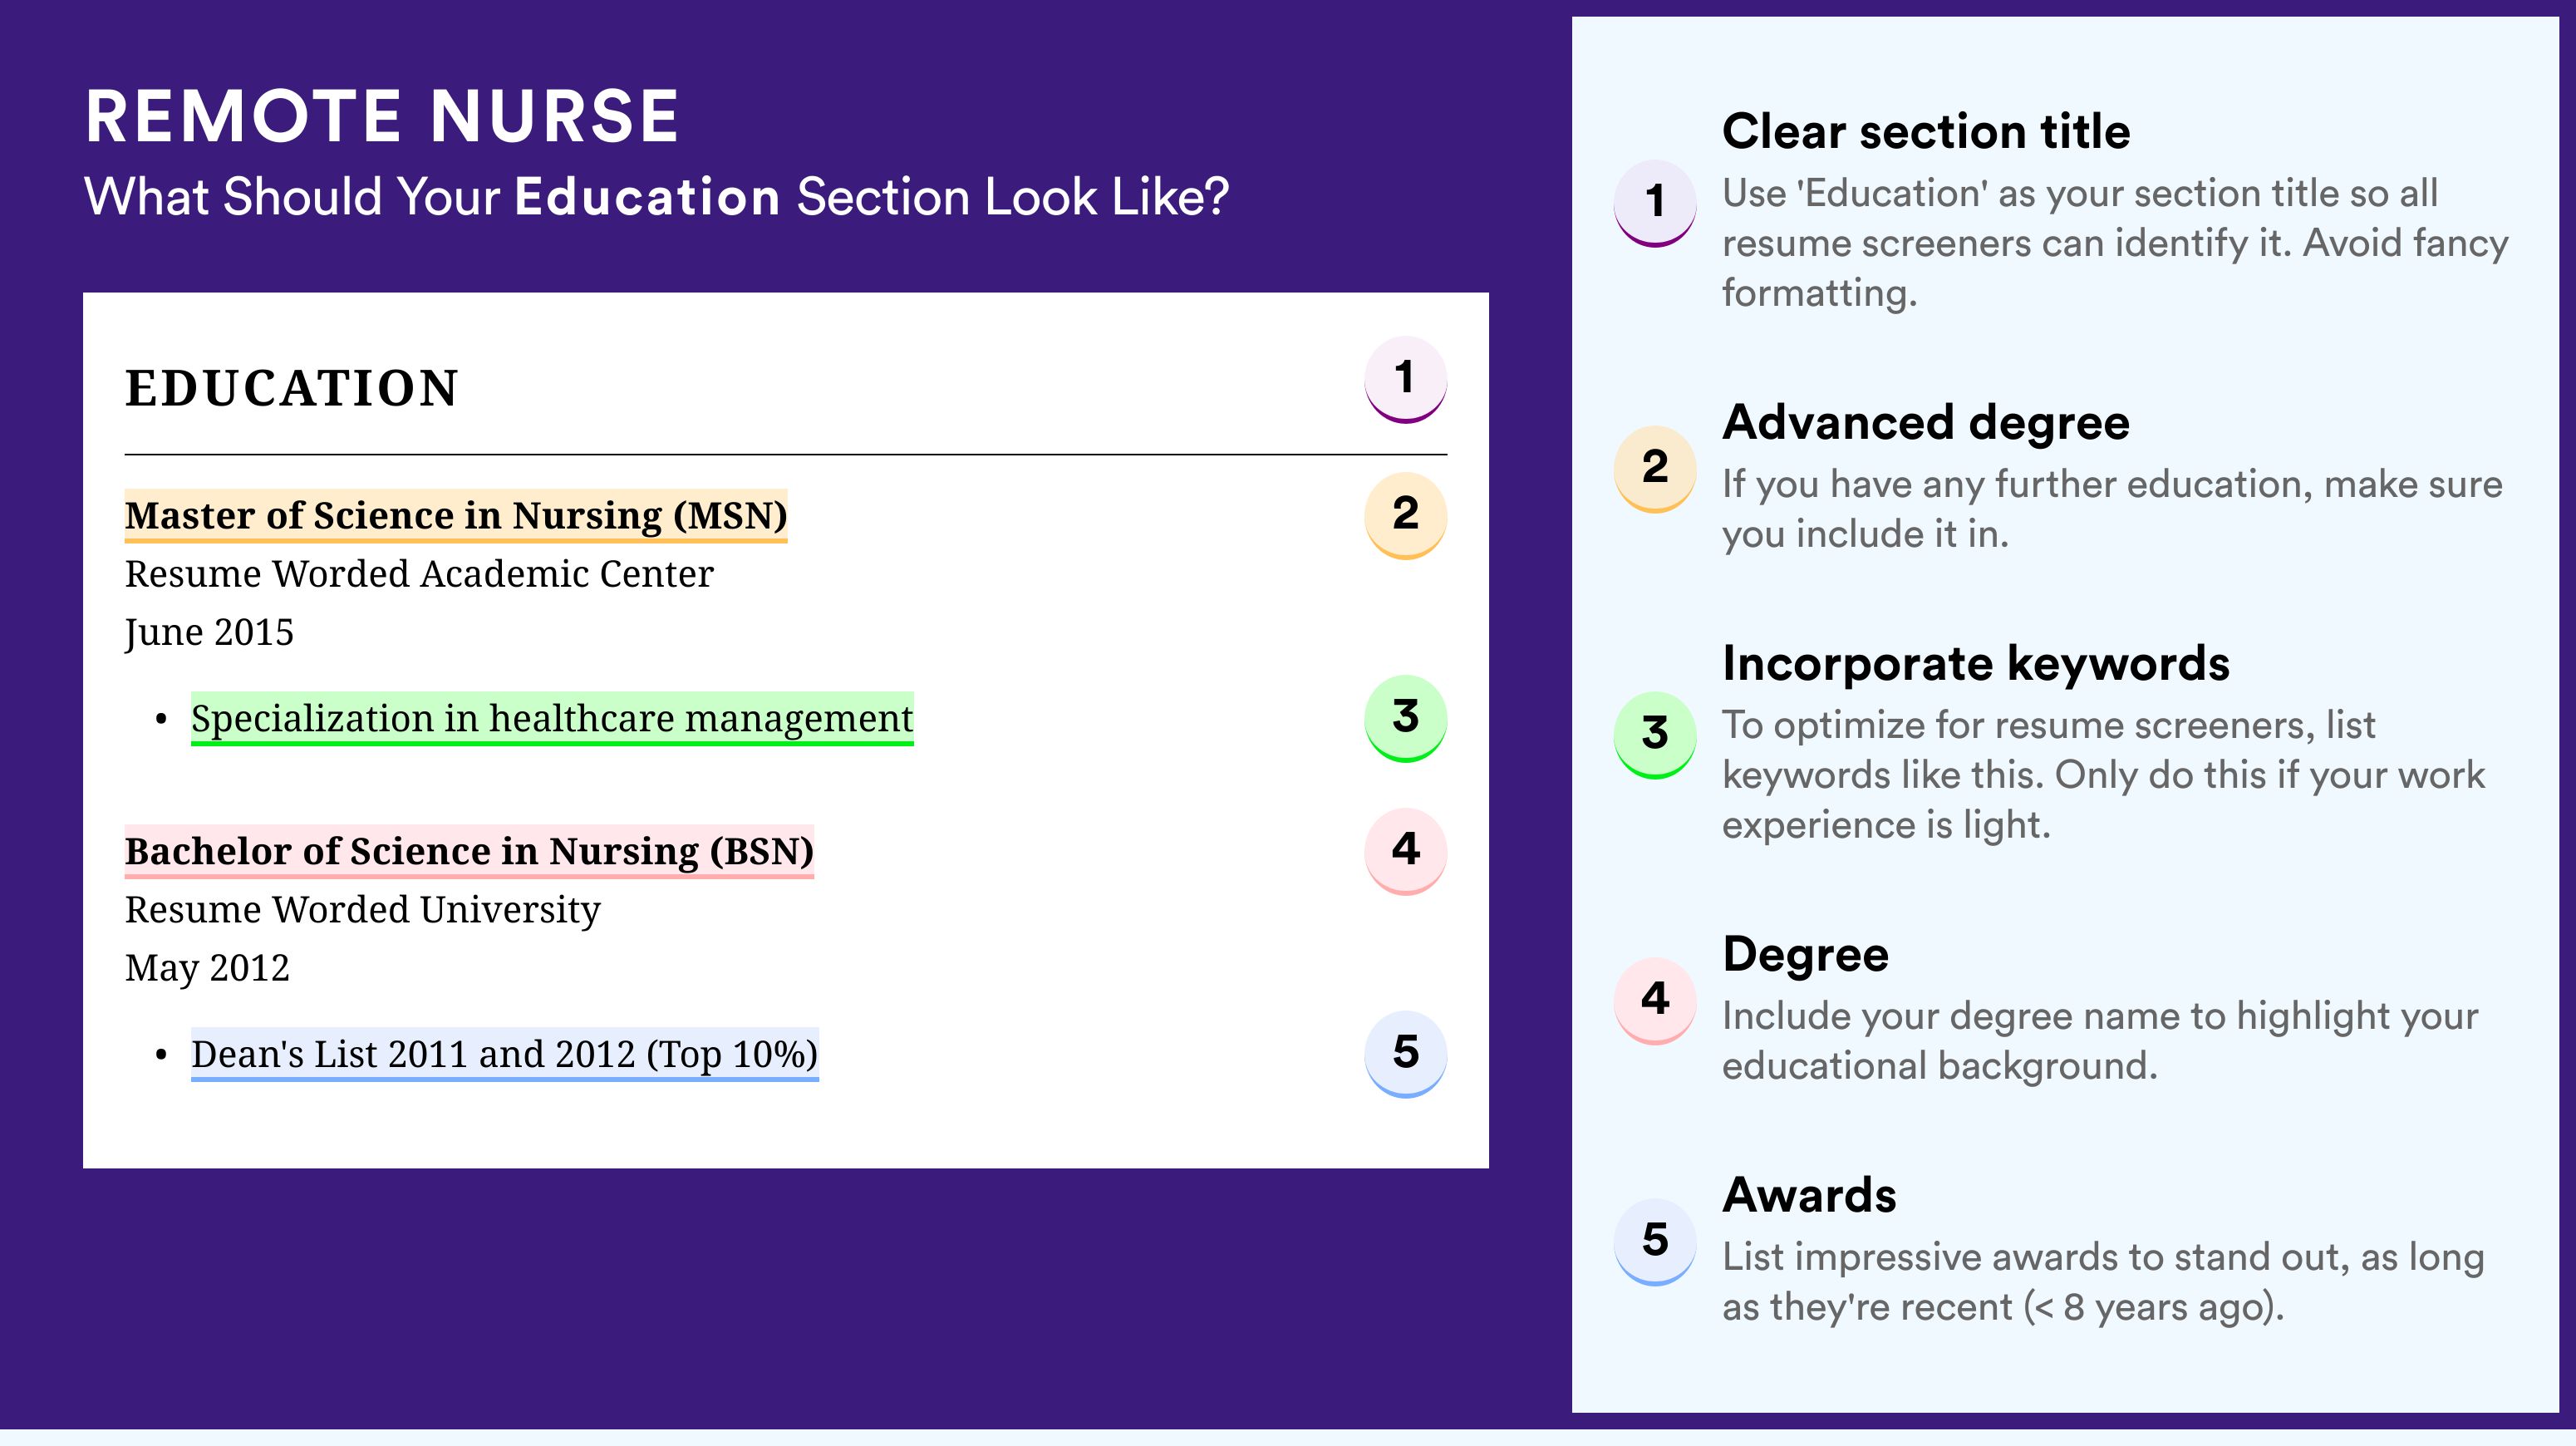Click the green Specialization in healthcare management highlight
The image size is (2576, 1446).
(552, 719)
